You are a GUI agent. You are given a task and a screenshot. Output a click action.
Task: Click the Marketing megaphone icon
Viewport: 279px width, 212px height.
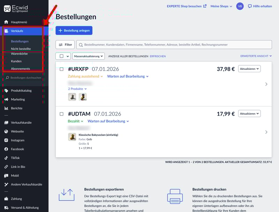(6, 100)
